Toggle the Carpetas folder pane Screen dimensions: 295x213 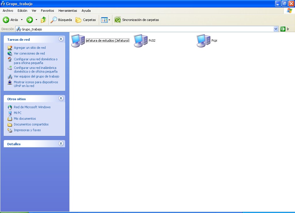(x=86, y=20)
